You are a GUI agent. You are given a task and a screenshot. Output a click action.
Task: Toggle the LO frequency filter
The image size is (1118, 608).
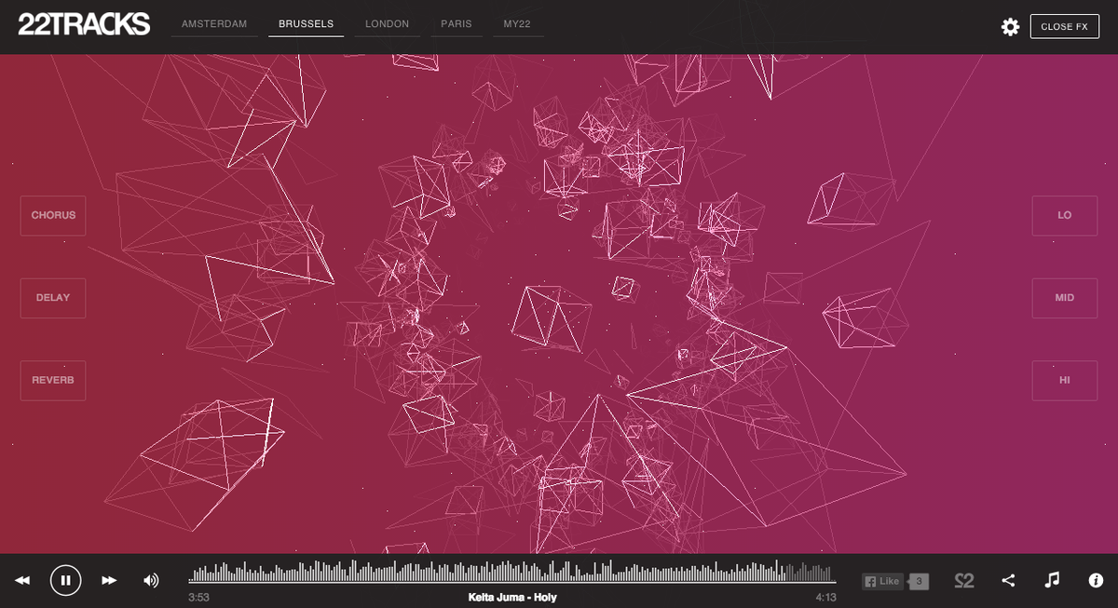click(1065, 215)
